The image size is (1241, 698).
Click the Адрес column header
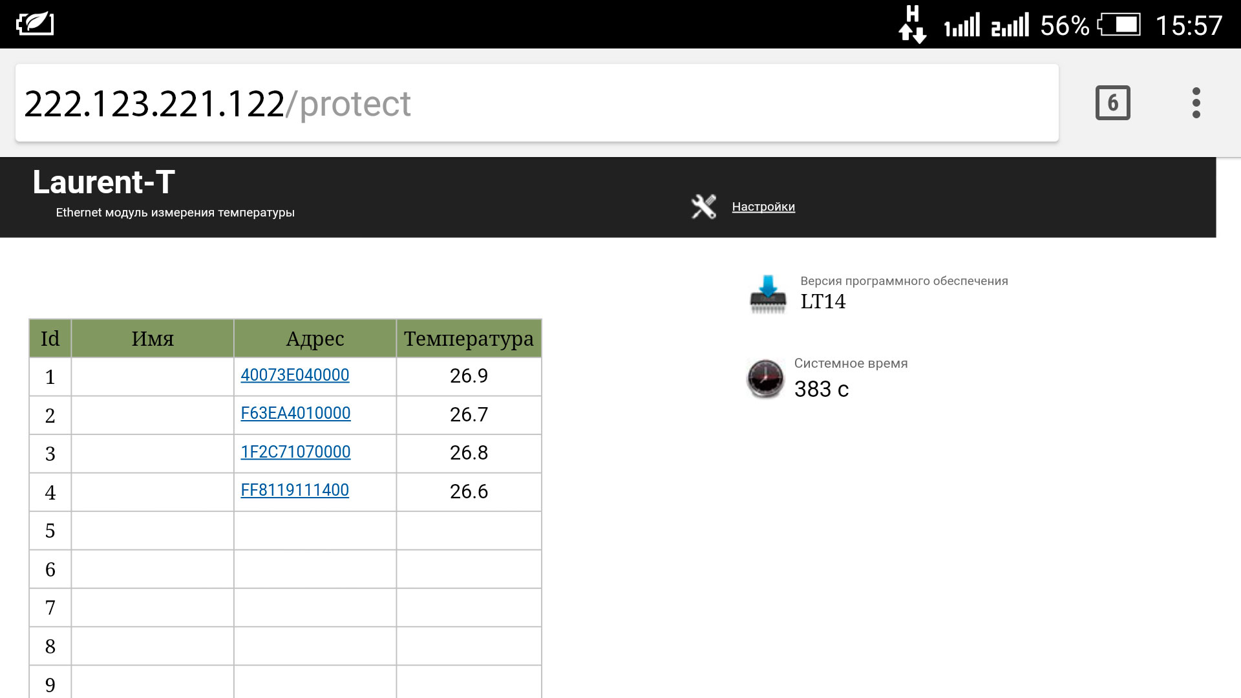tap(315, 338)
